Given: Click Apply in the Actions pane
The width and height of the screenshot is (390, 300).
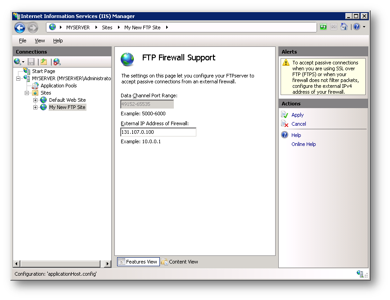Looking at the screenshot, I should click(298, 115).
